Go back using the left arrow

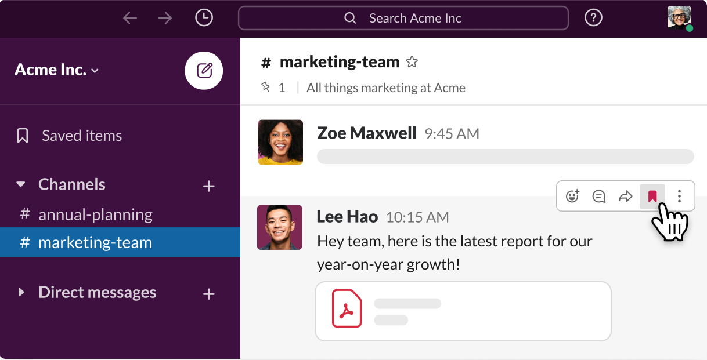pos(130,18)
